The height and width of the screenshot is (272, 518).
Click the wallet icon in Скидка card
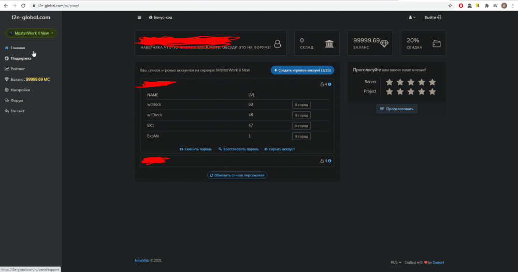click(x=437, y=44)
